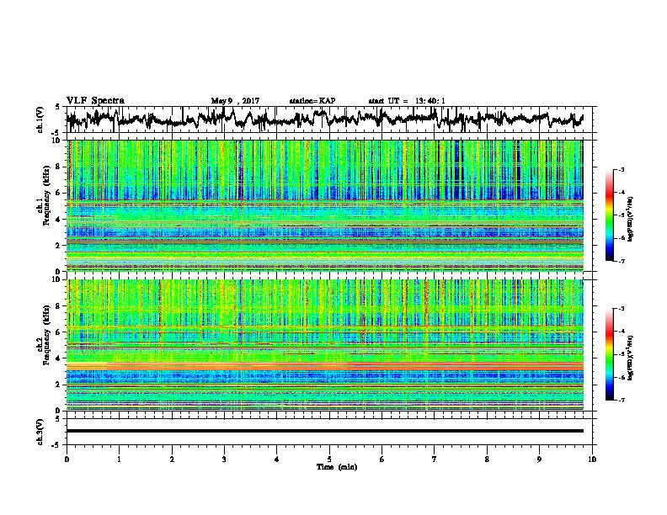667x515 pixels.
Task: Click the "ch.3(V)" axis label
Action: (40, 432)
